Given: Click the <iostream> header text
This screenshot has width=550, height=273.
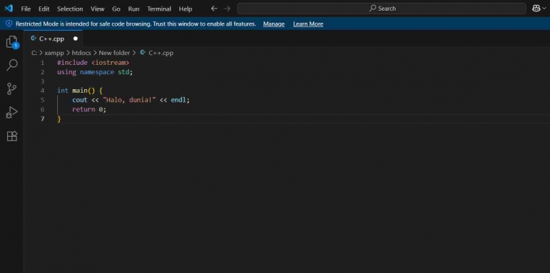Looking at the screenshot, I should click(x=110, y=63).
